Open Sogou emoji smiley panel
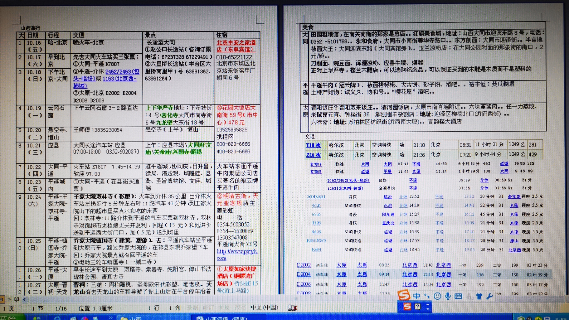 coord(437,296)
